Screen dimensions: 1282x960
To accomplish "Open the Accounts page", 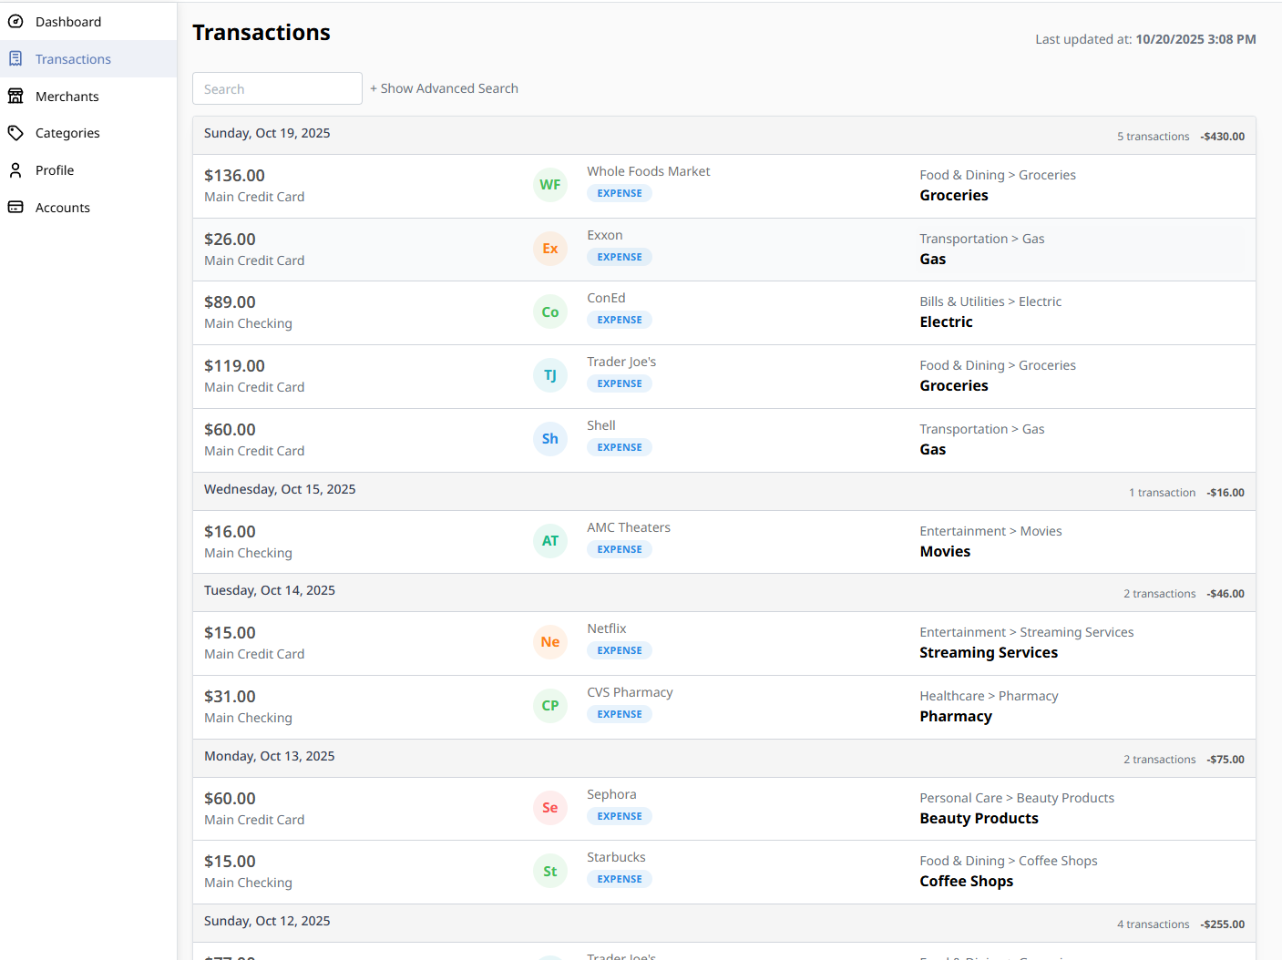I will [x=88, y=208].
